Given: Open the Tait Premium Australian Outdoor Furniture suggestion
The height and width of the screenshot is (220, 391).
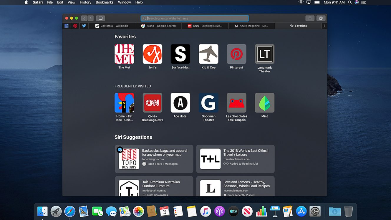Looking at the screenshot, I should coord(154,186).
